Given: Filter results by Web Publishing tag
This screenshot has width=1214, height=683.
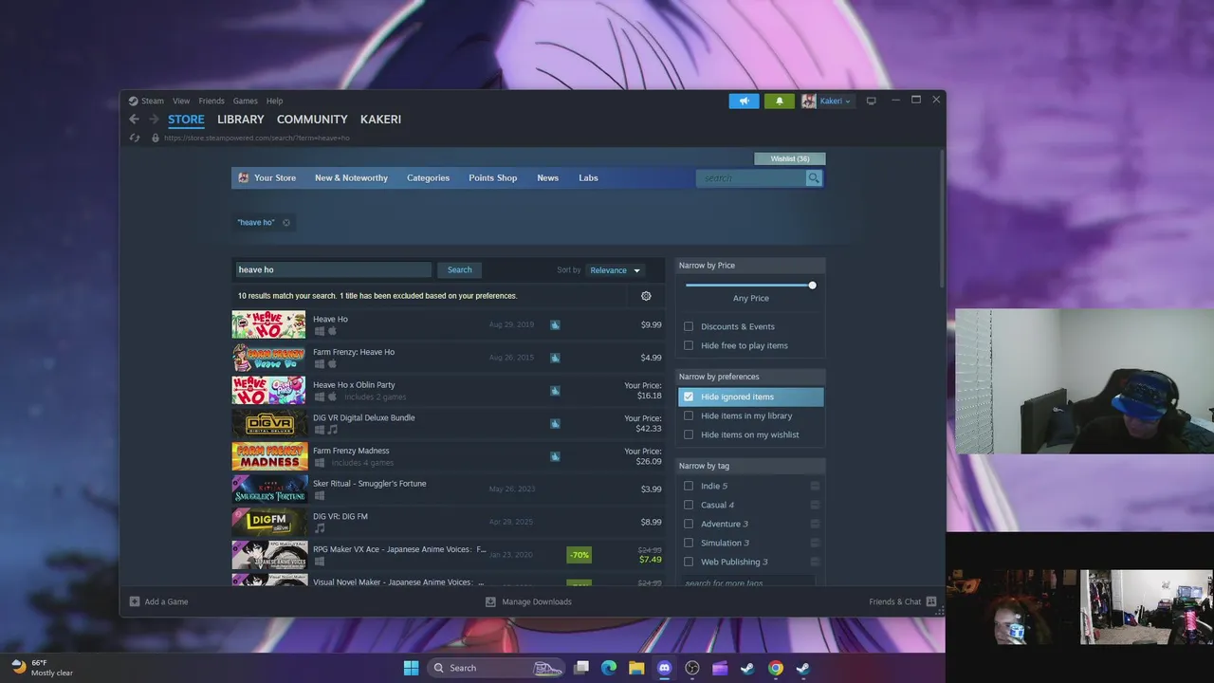Looking at the screenshot, I should pos(689,562).
